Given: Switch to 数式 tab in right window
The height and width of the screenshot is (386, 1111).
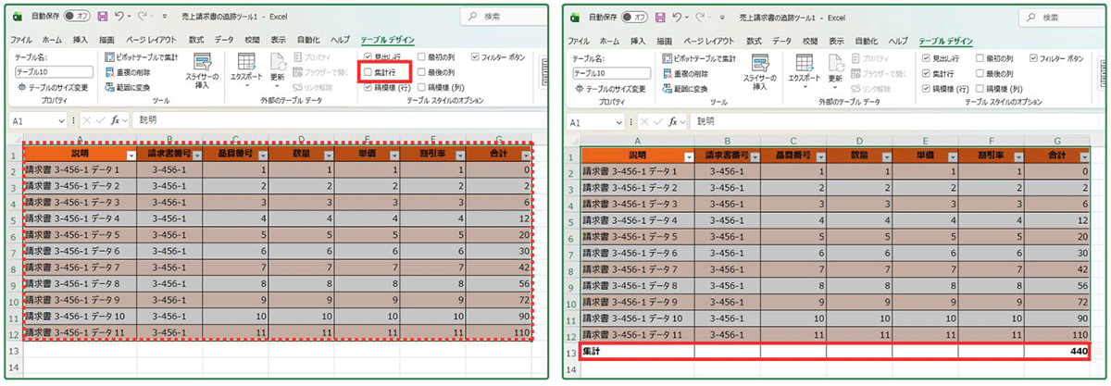Looking at the screenshot, I should pos(754,40).
